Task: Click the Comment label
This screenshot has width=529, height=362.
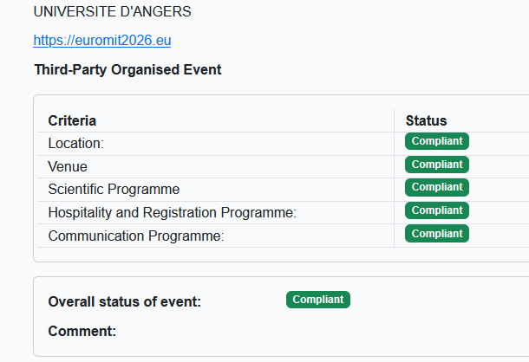Action: pyautogui.click(x=82, y=331)
